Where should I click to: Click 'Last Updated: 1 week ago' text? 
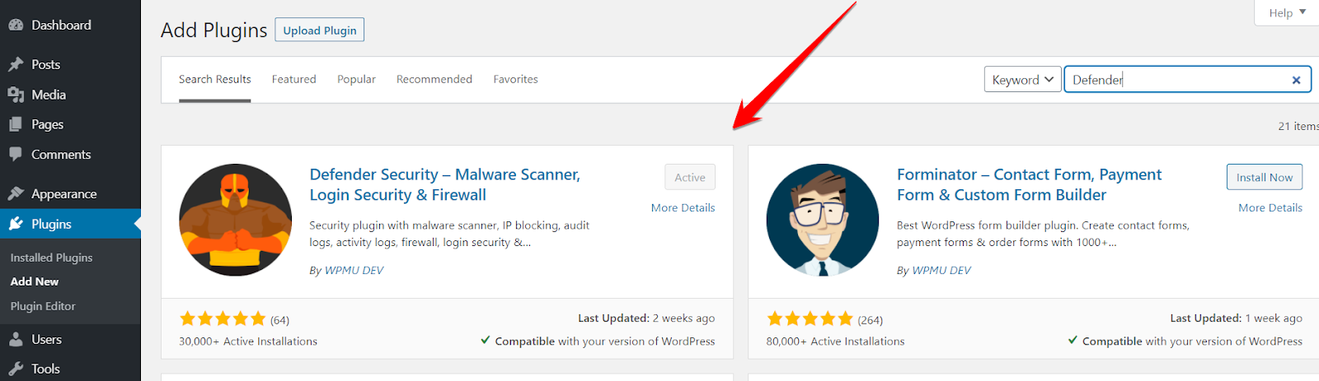(1237, 318)
